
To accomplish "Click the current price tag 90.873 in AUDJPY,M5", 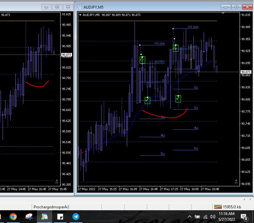I will click(246, 72).
